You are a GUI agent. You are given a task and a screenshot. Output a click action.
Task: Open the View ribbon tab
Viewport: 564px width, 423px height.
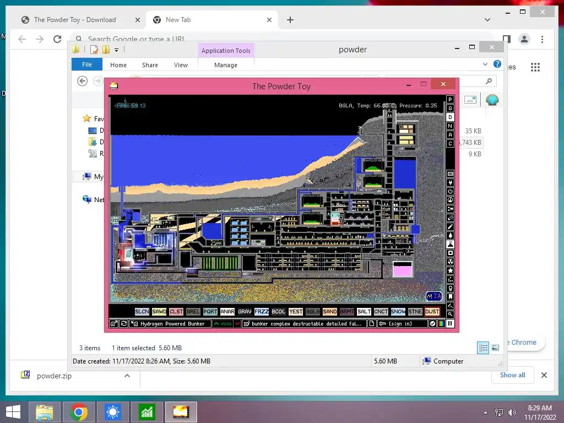pyautogui.click(x=181, y=65)
